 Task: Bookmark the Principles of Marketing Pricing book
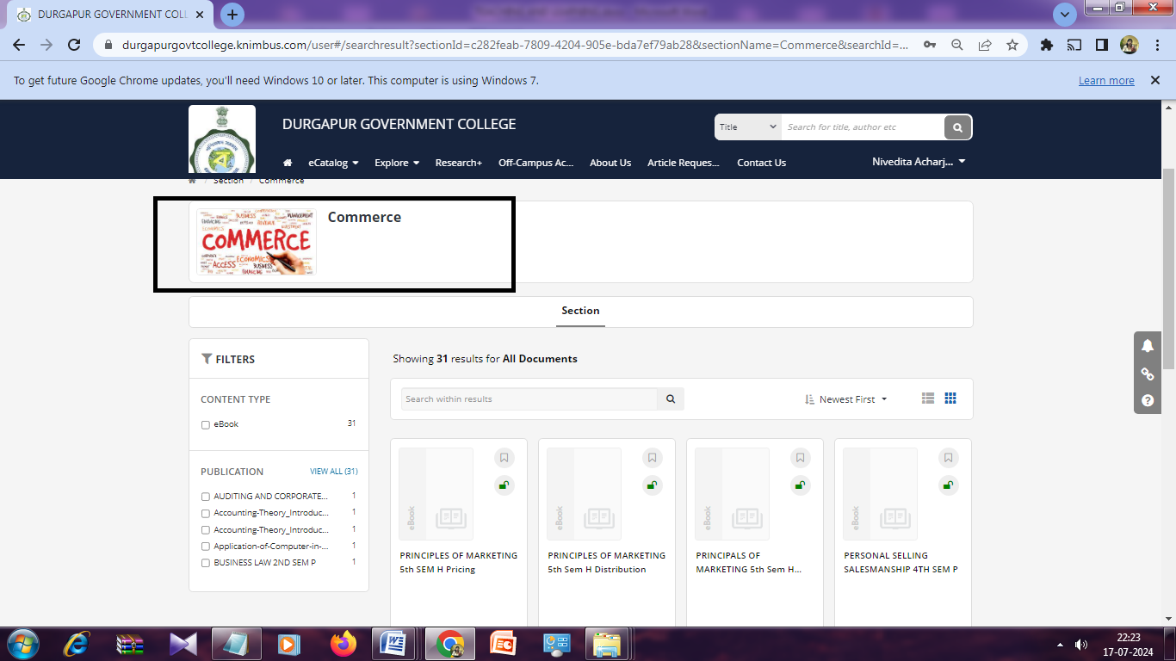(x=504, y=458)
